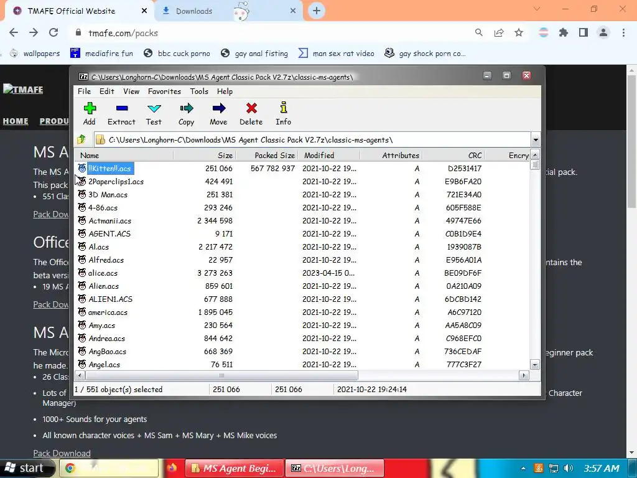Open the Help menu in 7-Zip
The height and width of the screenshot is (478, 637).
coord(225,91)
